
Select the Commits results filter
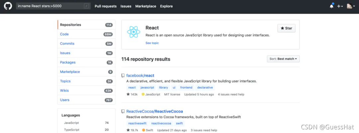(x=86, y=44)
